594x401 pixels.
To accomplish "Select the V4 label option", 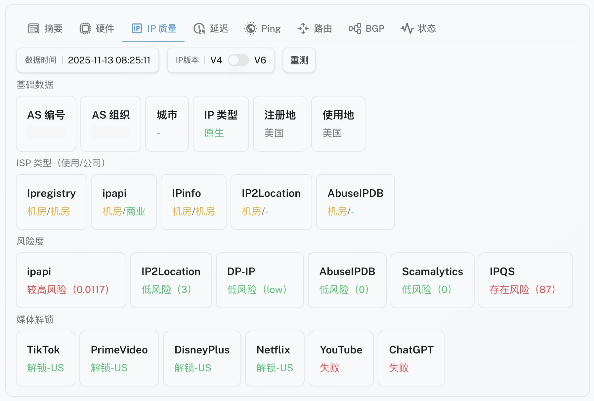I will 216,60.
